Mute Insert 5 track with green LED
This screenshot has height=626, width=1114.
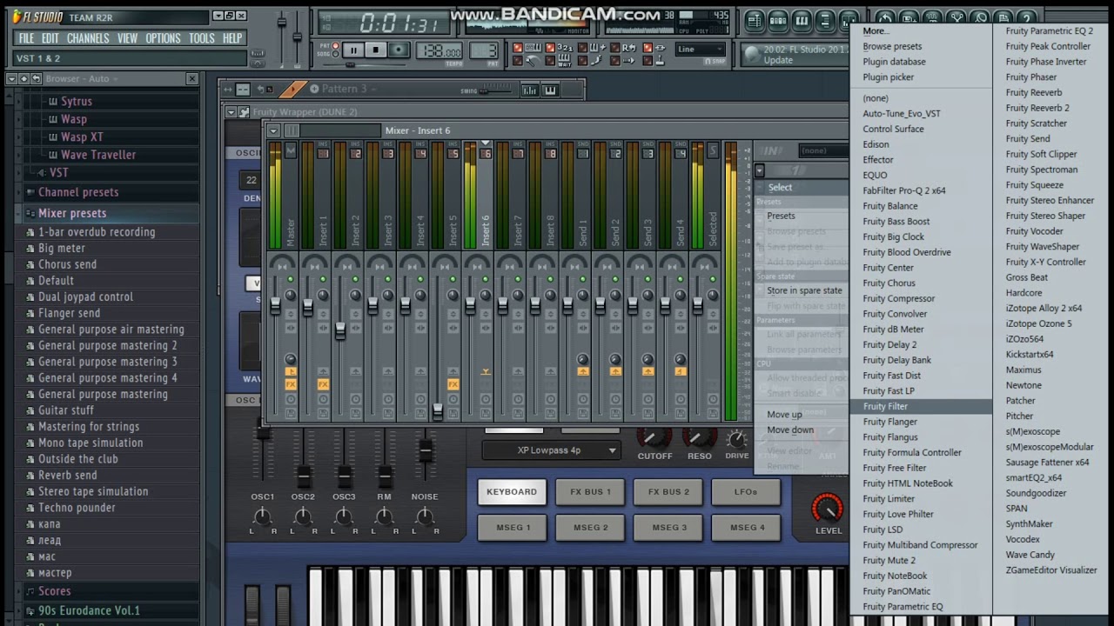point(453,279)
